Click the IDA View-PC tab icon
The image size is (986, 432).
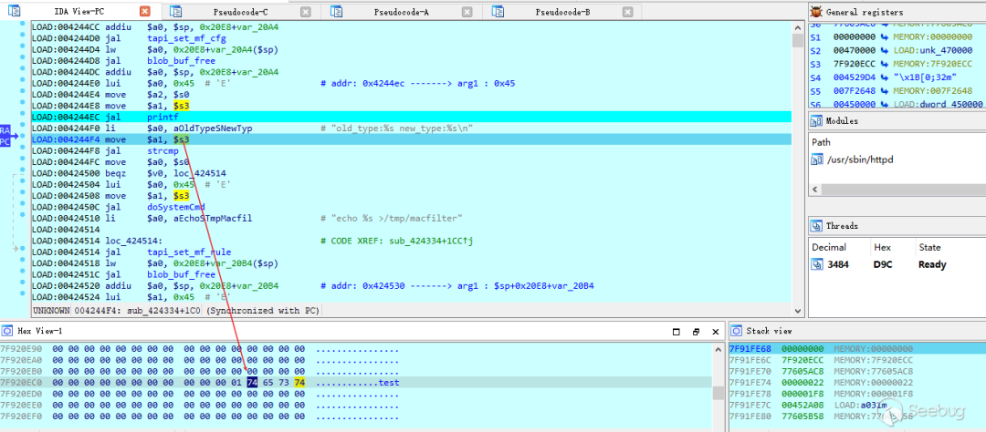pyautogui.click(x=14, y=11)
